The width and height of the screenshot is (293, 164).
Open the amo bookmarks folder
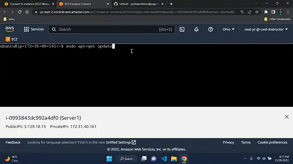pos(9,19)
